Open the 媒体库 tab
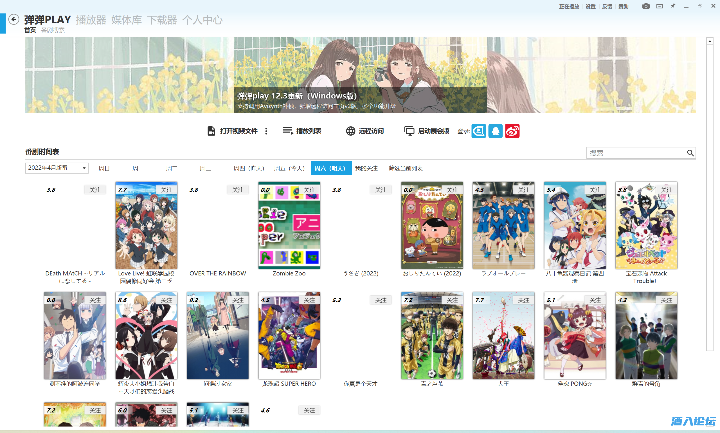Screen dimensions: 720x433 (x=126, y=20)
